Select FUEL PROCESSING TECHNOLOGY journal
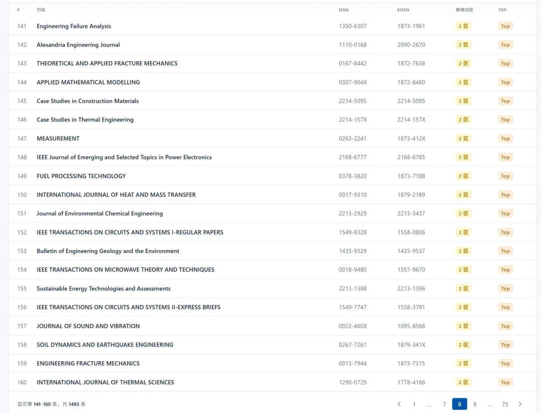The height and width of the screenshot is (413, 541). [x=81, y=176]
